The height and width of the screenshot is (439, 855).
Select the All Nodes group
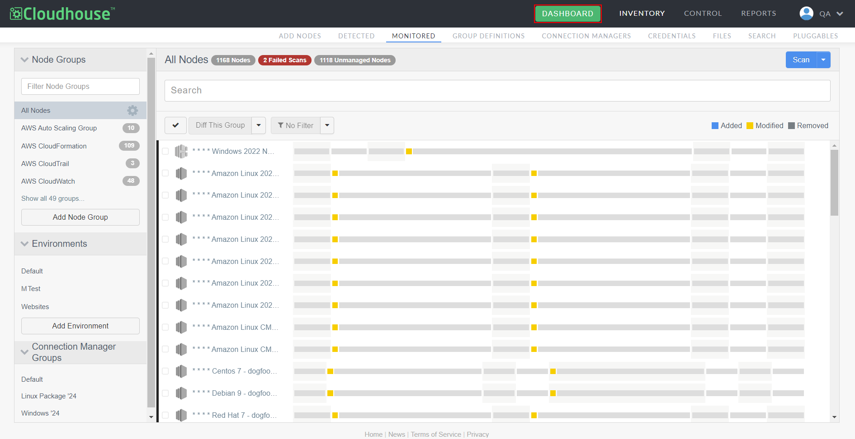tap(80, 111)
